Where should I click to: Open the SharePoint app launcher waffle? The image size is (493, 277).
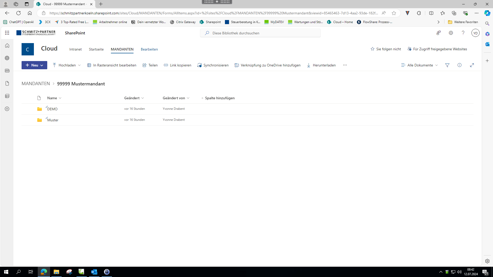pyautogui.click(x=7, y=33)
